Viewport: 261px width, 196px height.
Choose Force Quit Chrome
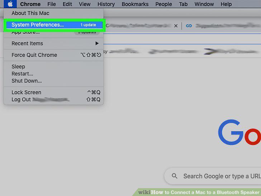point(54,55)
